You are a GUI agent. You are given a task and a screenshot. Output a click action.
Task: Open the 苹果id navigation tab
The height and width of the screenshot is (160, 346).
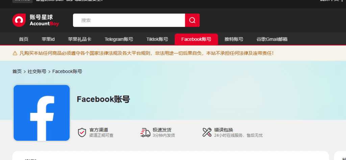(48, 39)
